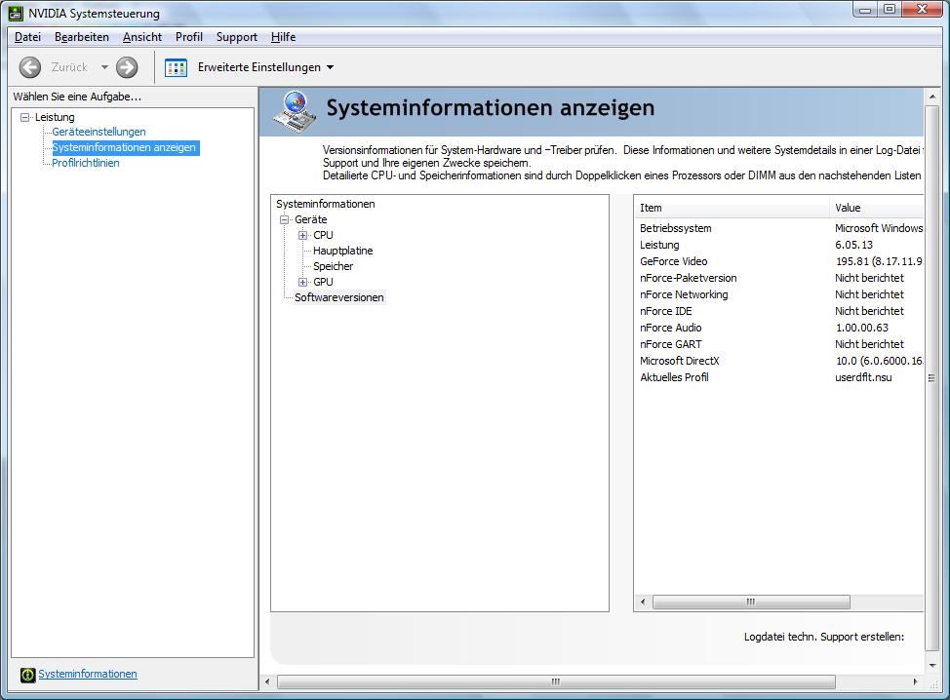The image size is (950, 700).
Task: Select the Microsoft DirectX row
Action: click(x=779, y=361)
